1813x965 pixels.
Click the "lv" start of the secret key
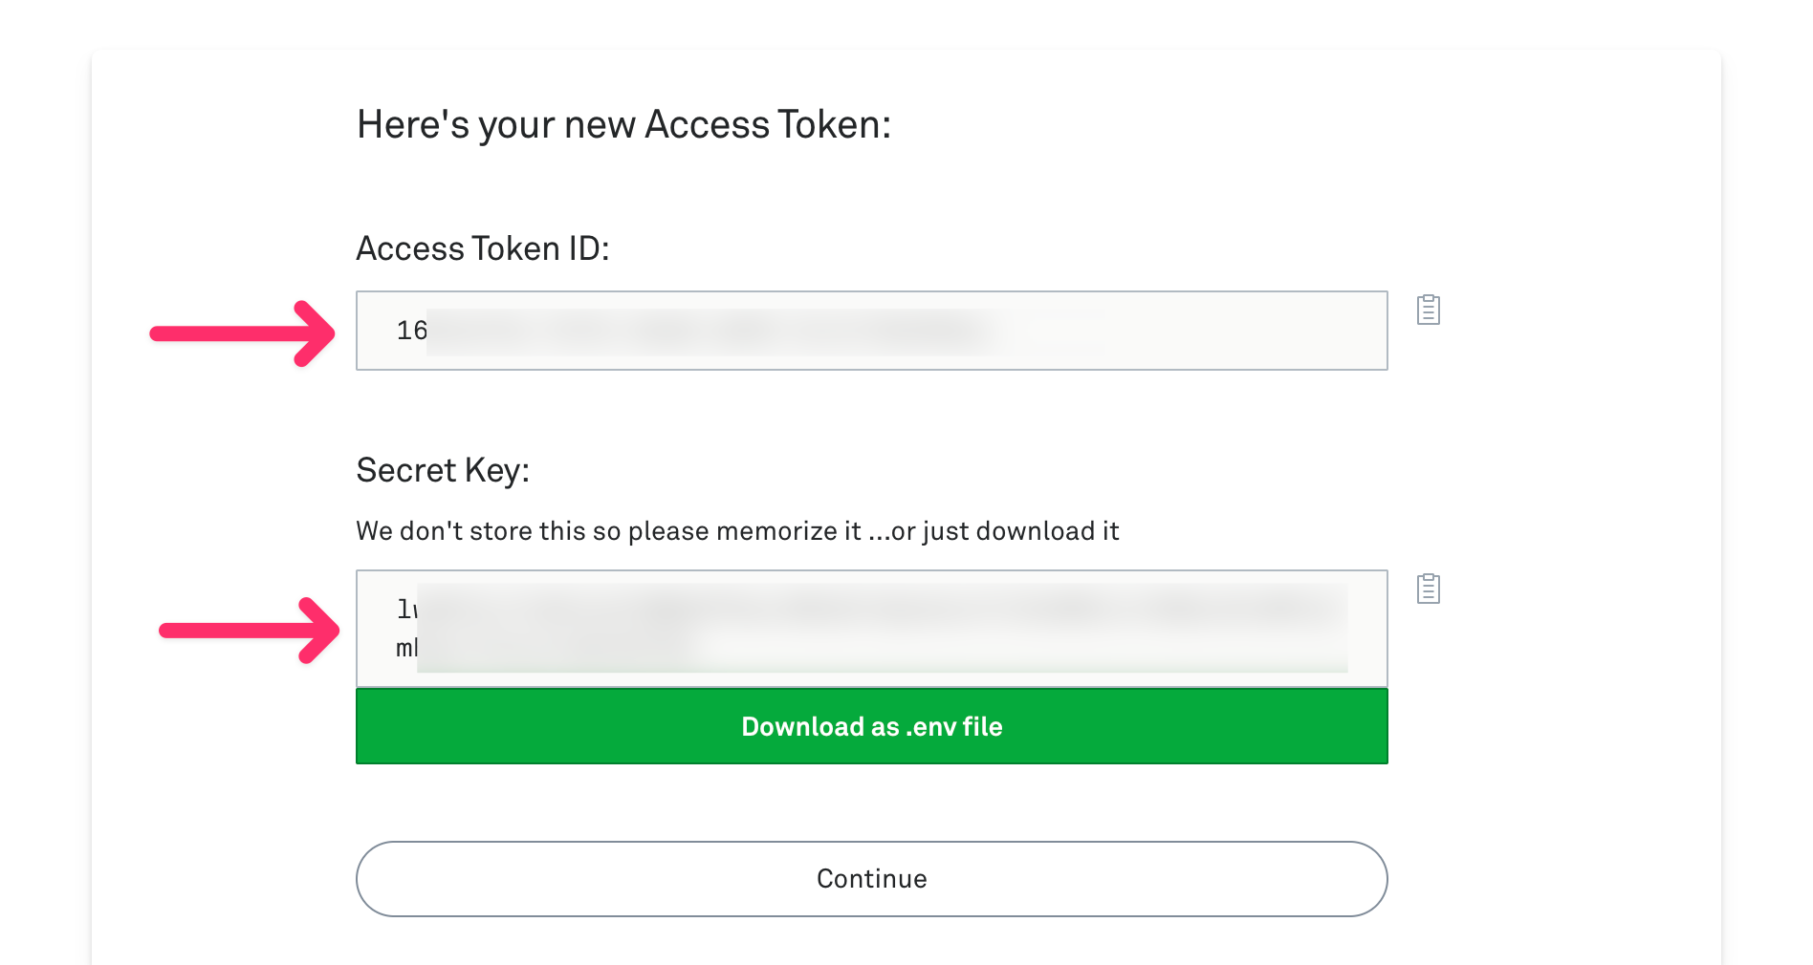406,609
